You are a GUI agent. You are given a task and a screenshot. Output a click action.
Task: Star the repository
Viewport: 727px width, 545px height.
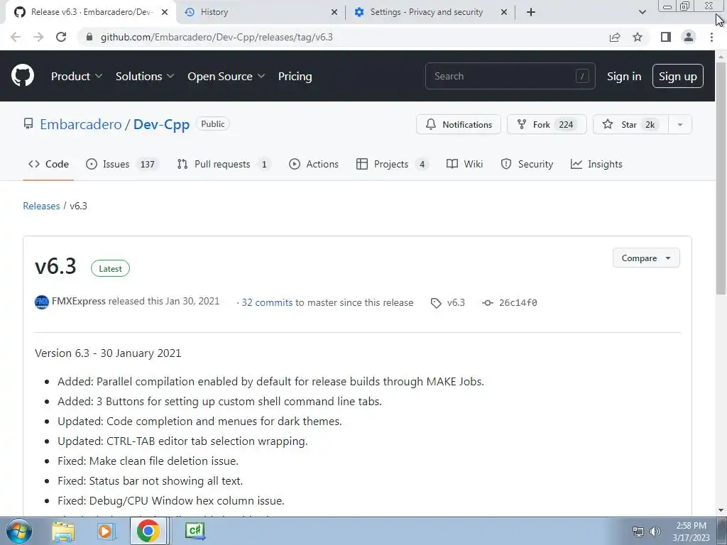[630, 124]
